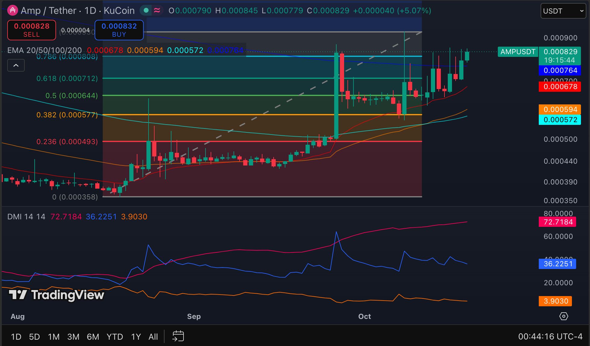Select the 1Y time range
The image size is (590, 346).
click(136, 337)
